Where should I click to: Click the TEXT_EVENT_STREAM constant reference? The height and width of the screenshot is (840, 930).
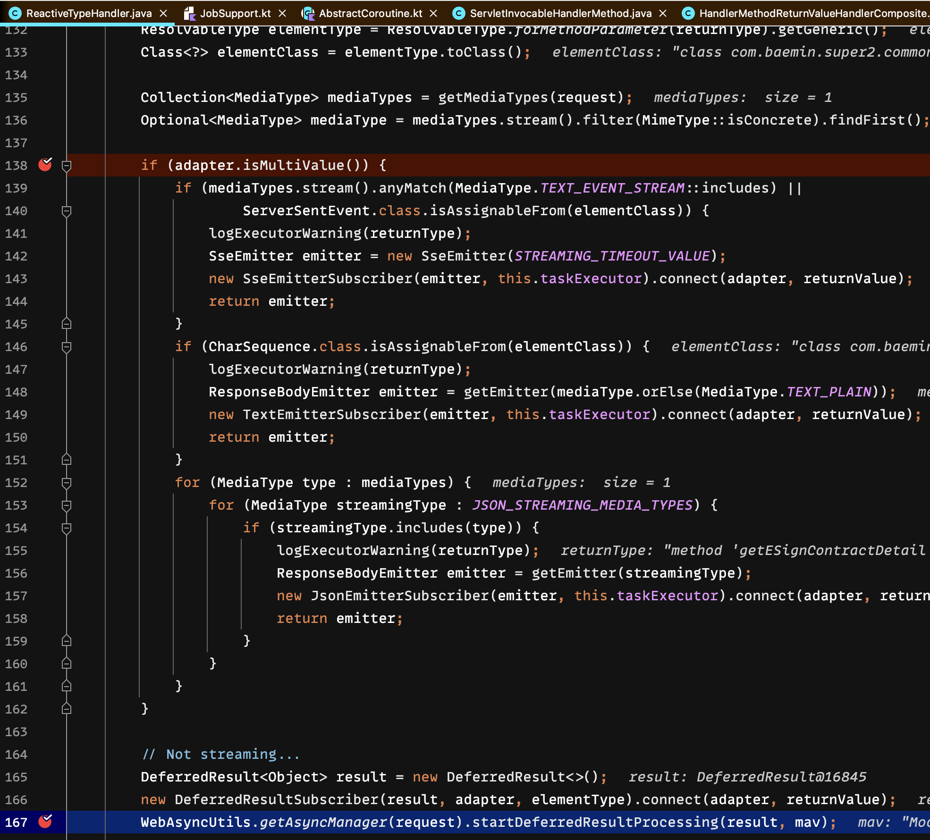pyautogui.click(x=612, y=188)
